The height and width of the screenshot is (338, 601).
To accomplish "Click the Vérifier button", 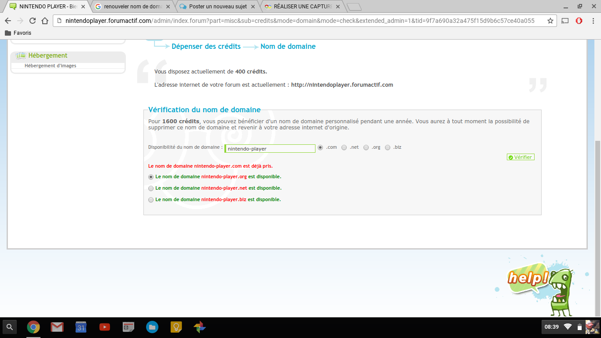I will [520, 157].
